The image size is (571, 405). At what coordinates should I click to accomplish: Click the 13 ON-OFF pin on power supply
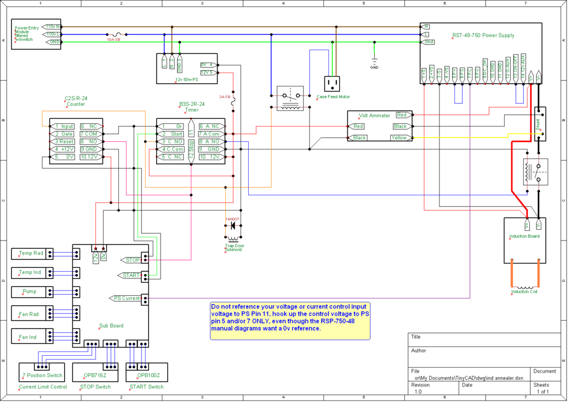click(x=515, y=69)
